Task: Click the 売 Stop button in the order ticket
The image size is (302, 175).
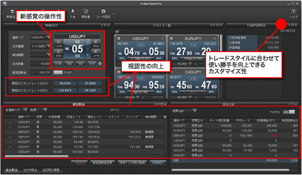Action: [x=59, y=54]
